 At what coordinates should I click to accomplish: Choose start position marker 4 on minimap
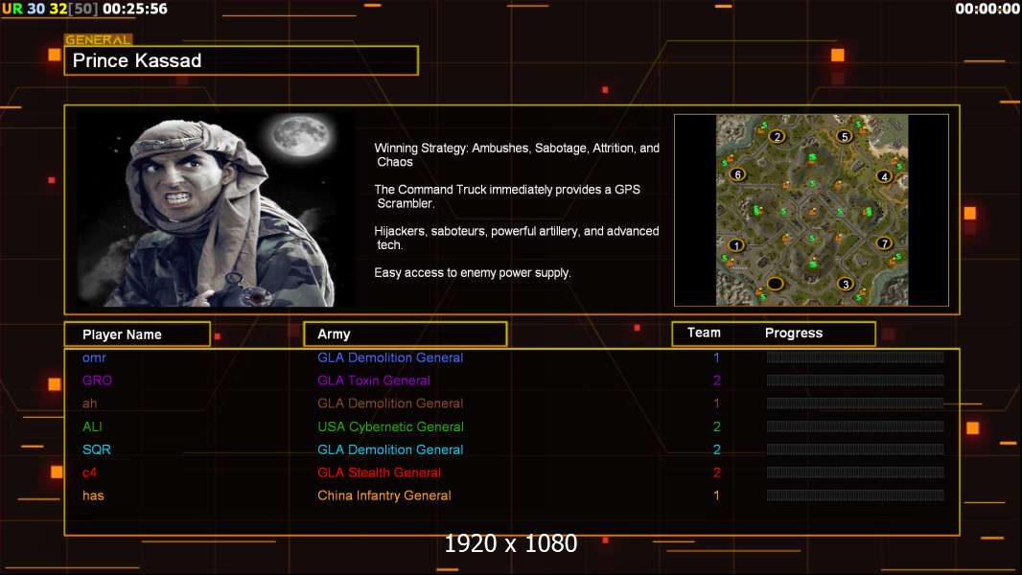click(884, 176)
